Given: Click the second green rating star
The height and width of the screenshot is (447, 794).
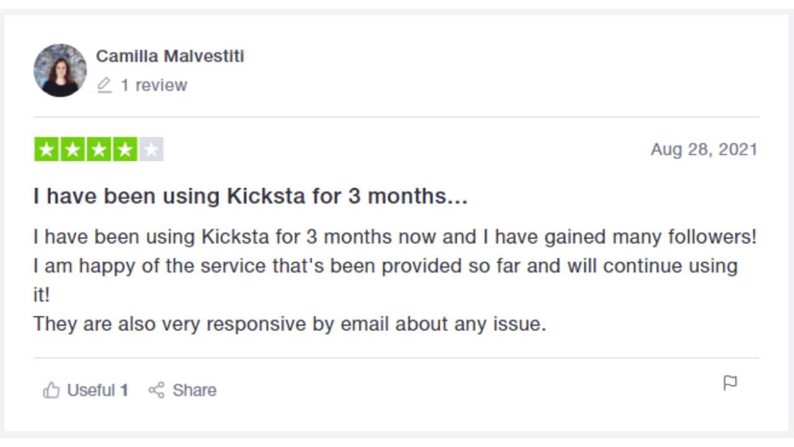Looking at the screenshot, I should point(73,150).
